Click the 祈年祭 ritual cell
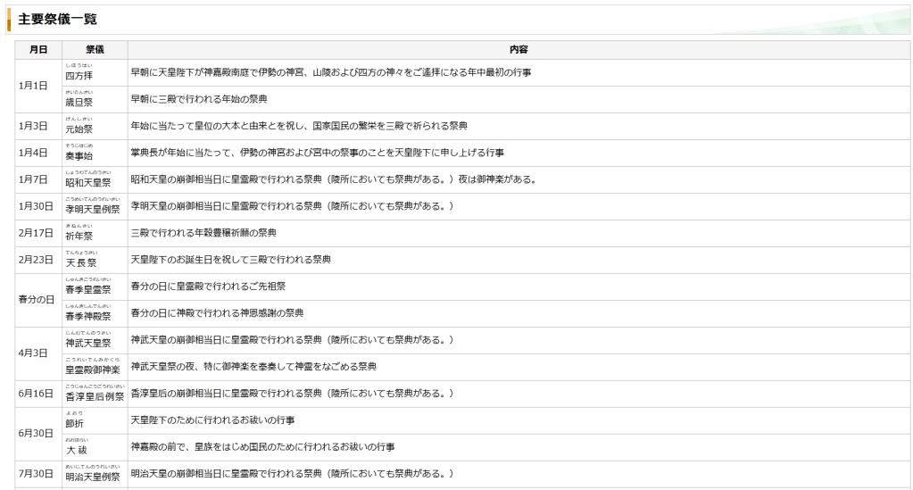913x490 pixels. click(x=79, y=236)
